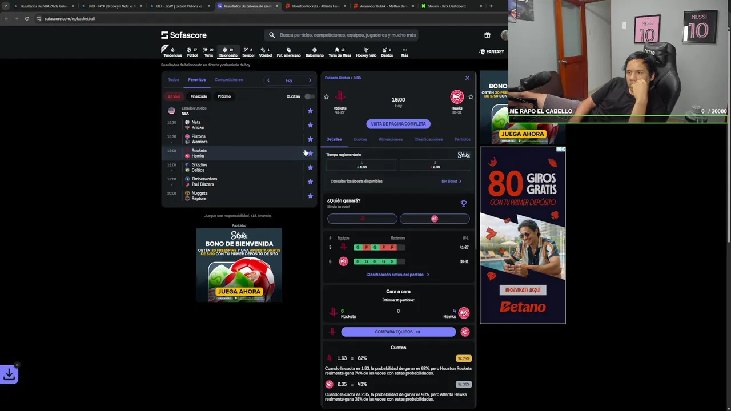
Task: Open the Tendencias sports section
Action: click(172, 52)
